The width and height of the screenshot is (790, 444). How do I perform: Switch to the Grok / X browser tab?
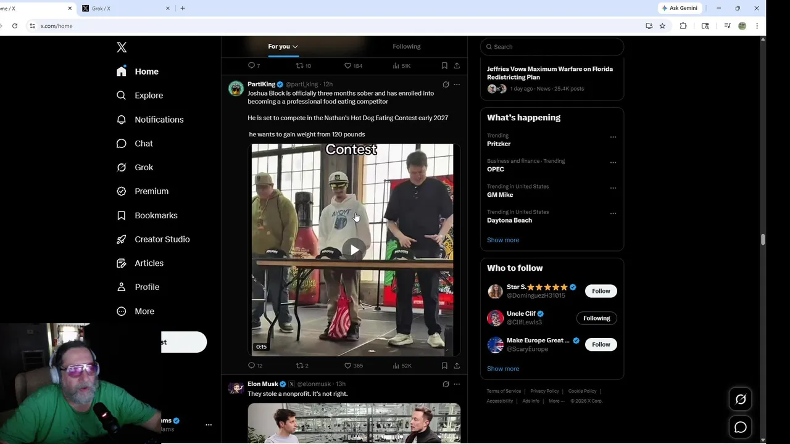coord(127,9)
